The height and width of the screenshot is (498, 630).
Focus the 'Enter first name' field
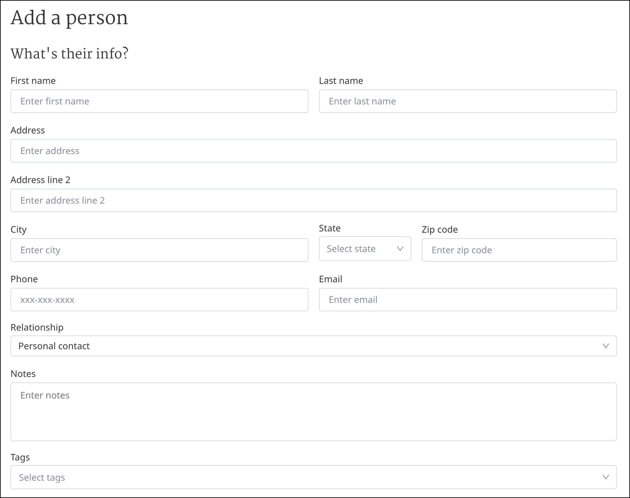click(x=159, y=101)
